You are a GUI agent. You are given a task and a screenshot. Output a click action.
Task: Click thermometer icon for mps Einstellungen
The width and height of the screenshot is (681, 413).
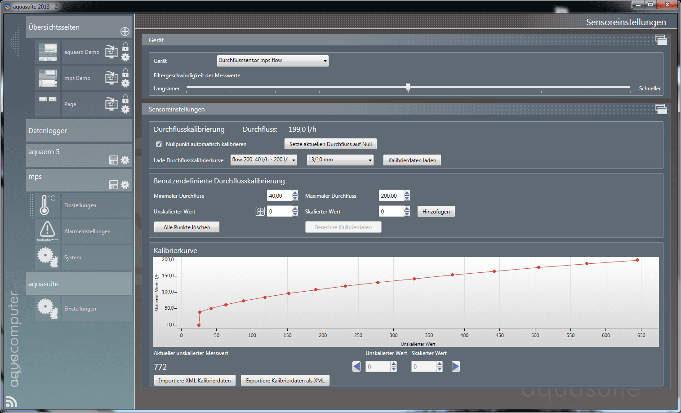tap(47, 205)
